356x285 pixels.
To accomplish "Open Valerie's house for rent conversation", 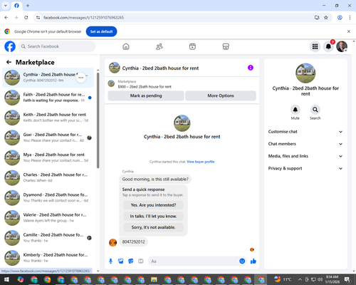I will pos(48,218).
